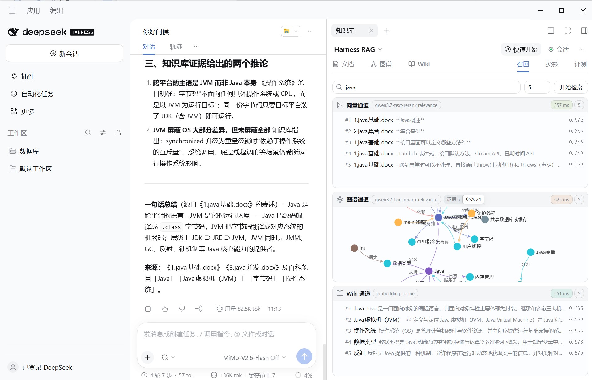Open the 插件 plugins section

22,76
